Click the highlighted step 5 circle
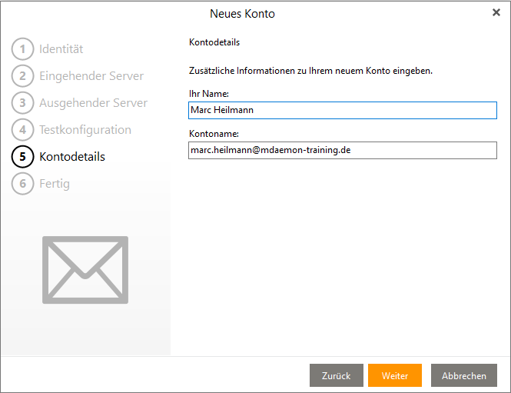511x393 pixels. (23, 157)
